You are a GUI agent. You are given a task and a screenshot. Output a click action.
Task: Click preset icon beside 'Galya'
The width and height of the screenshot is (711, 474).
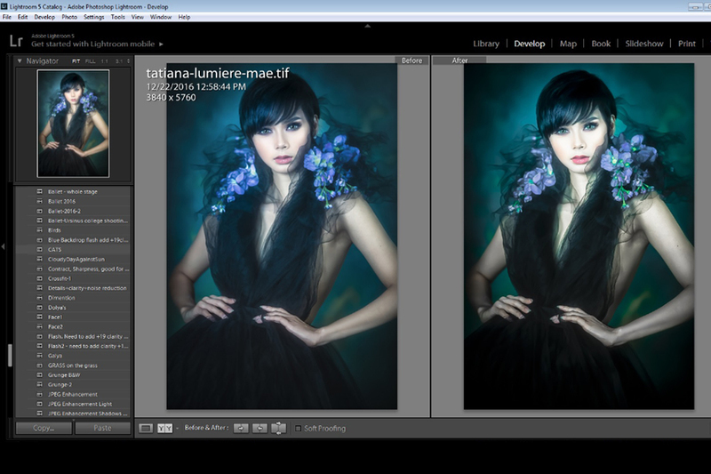point(39,356)
